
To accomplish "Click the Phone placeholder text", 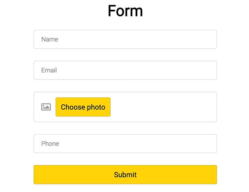I will pos(50,143).
